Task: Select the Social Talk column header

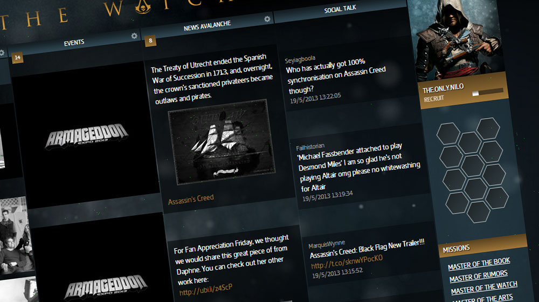Action: (340, 9)
